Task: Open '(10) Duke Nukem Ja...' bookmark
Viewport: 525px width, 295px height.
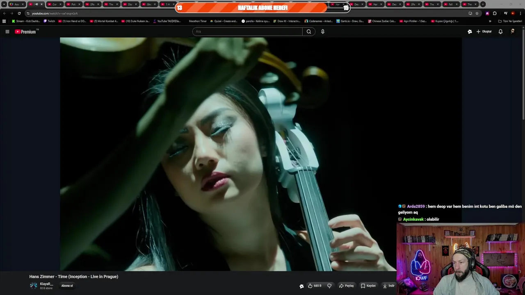Action: (135, 21)
